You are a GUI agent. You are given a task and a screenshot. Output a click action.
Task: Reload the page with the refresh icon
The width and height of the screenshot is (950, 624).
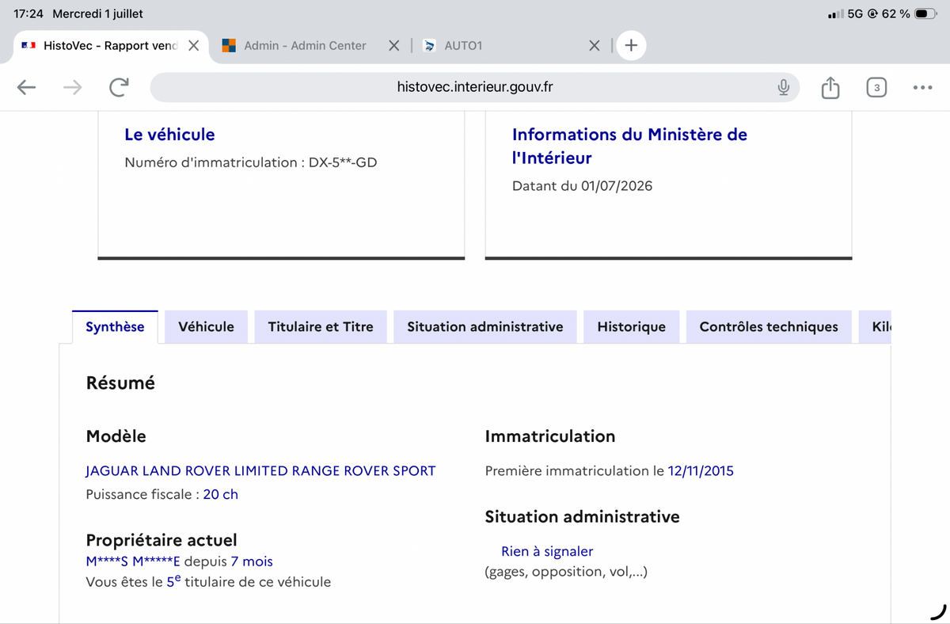coord(119,88)
